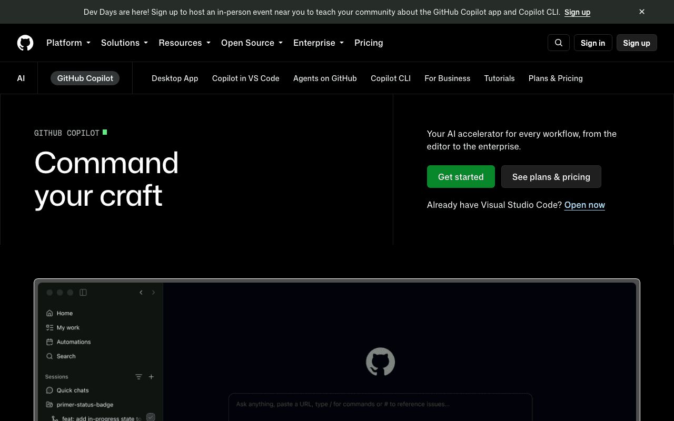This screenshot has height=421, width=674.
Task: Click the branch icon beside feat session
Action: tap(54, 418)
